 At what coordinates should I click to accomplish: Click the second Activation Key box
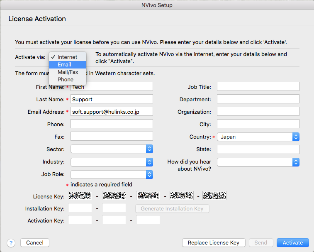pyautogui.click(x=114, y=220)
